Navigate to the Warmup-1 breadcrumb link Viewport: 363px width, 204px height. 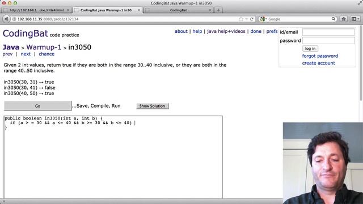tap(44, 47)
